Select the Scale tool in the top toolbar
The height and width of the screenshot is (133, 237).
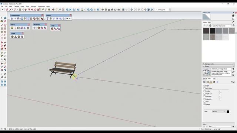[39, 10]
